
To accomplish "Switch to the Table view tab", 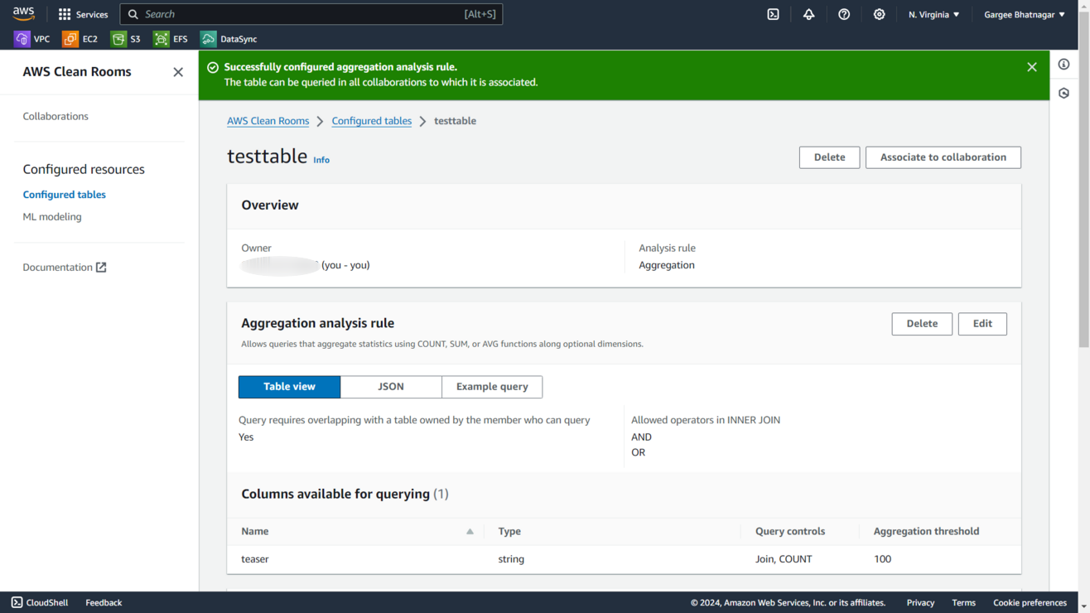I will pyautogui.click(x=289, y=387).
